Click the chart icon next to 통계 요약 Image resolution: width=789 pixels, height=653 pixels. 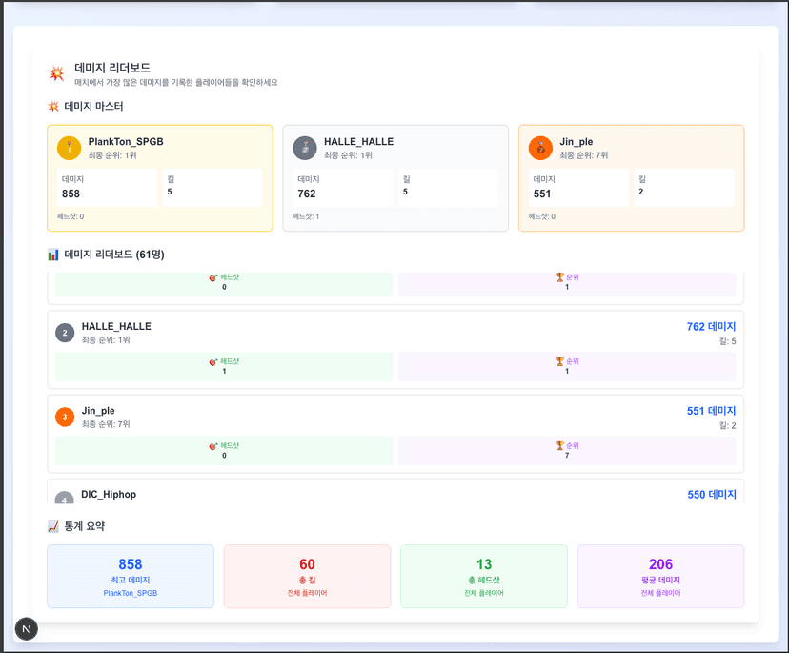tap(53, 526)
